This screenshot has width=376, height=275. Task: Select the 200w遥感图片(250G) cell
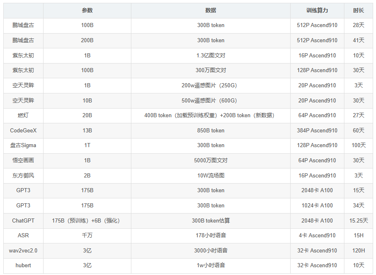point(211,85)
